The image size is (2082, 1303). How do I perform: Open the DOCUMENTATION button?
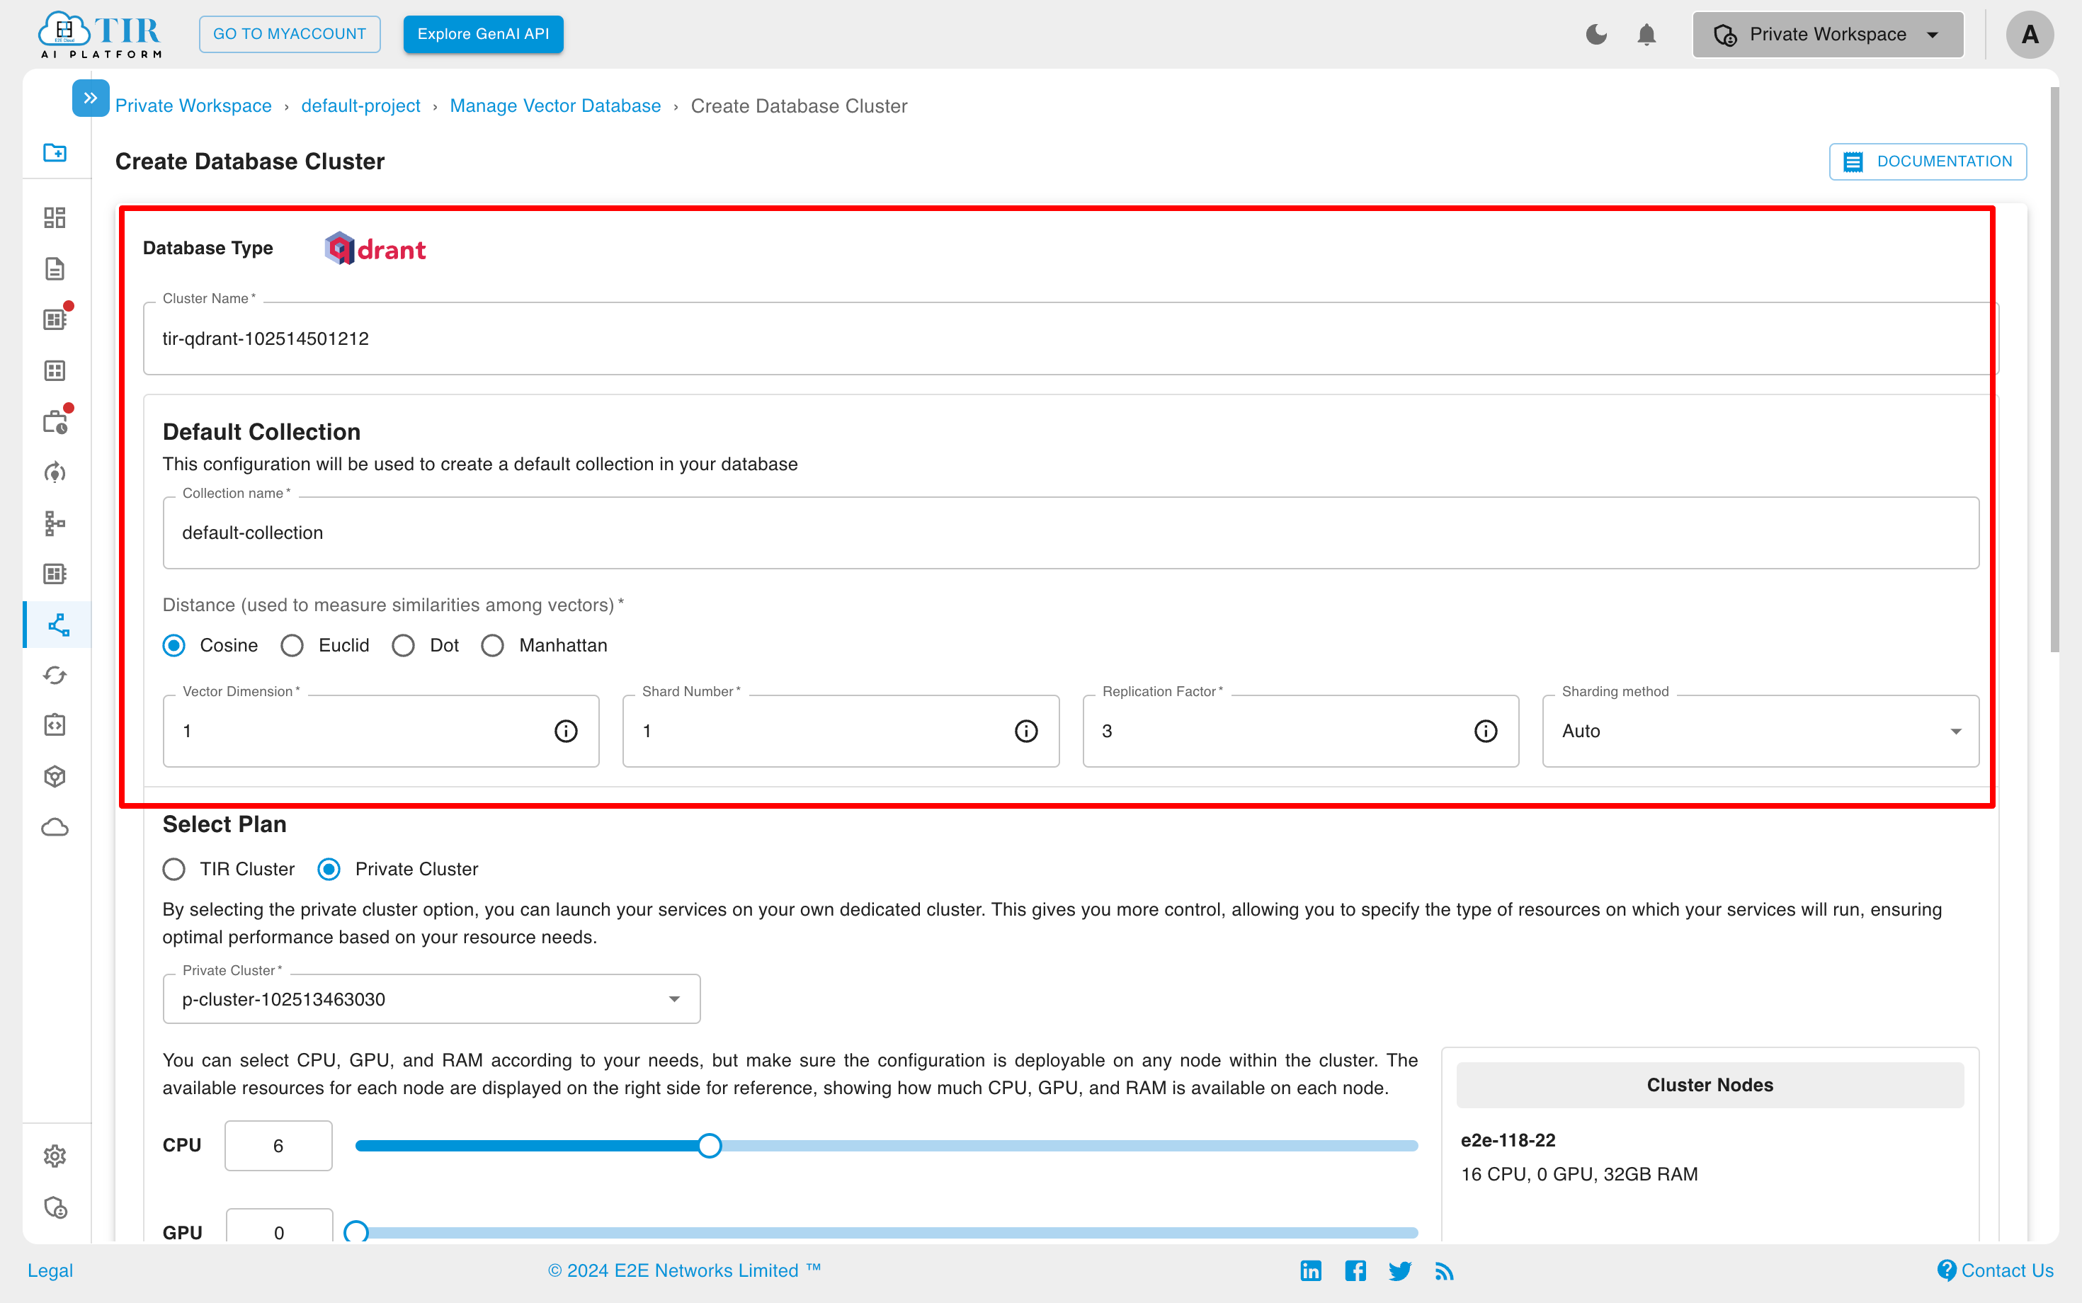click(x=1928, y=161)
